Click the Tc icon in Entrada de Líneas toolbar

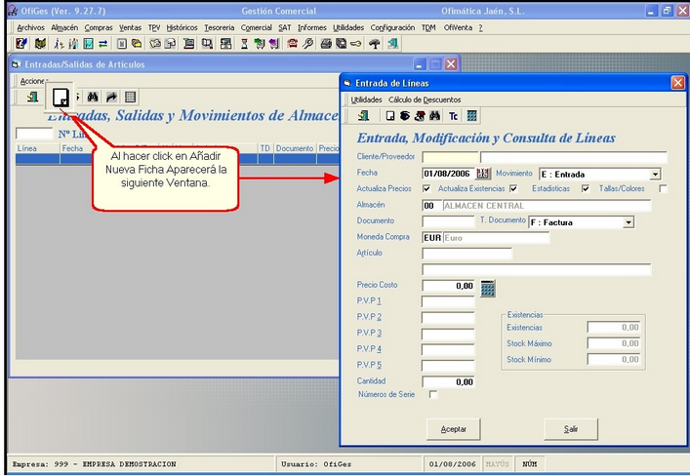coord(453,116)
